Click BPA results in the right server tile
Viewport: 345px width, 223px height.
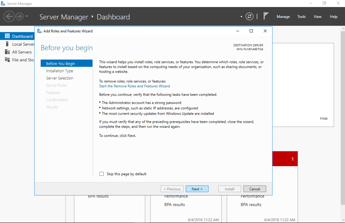tap(251, 205)
